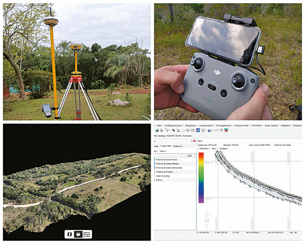
Task: Click the black pen-shaped toolbar icon
Action: (x=173, y=130)
